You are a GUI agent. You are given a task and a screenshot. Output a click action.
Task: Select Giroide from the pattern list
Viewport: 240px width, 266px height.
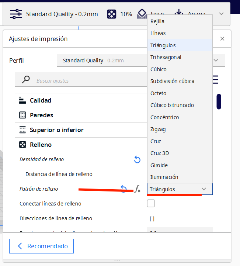[159, 165]
